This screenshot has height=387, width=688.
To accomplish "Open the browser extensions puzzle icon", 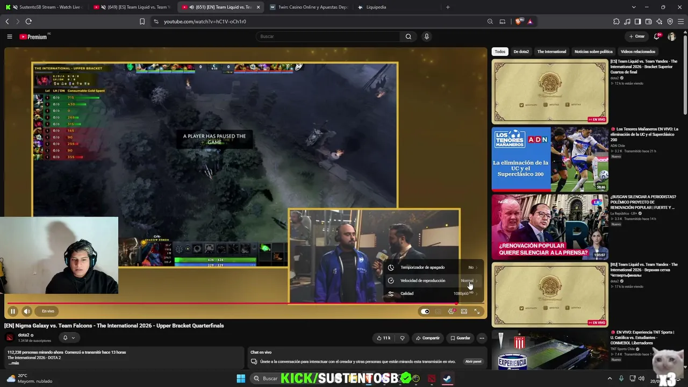I will click(x=617, y=21).
